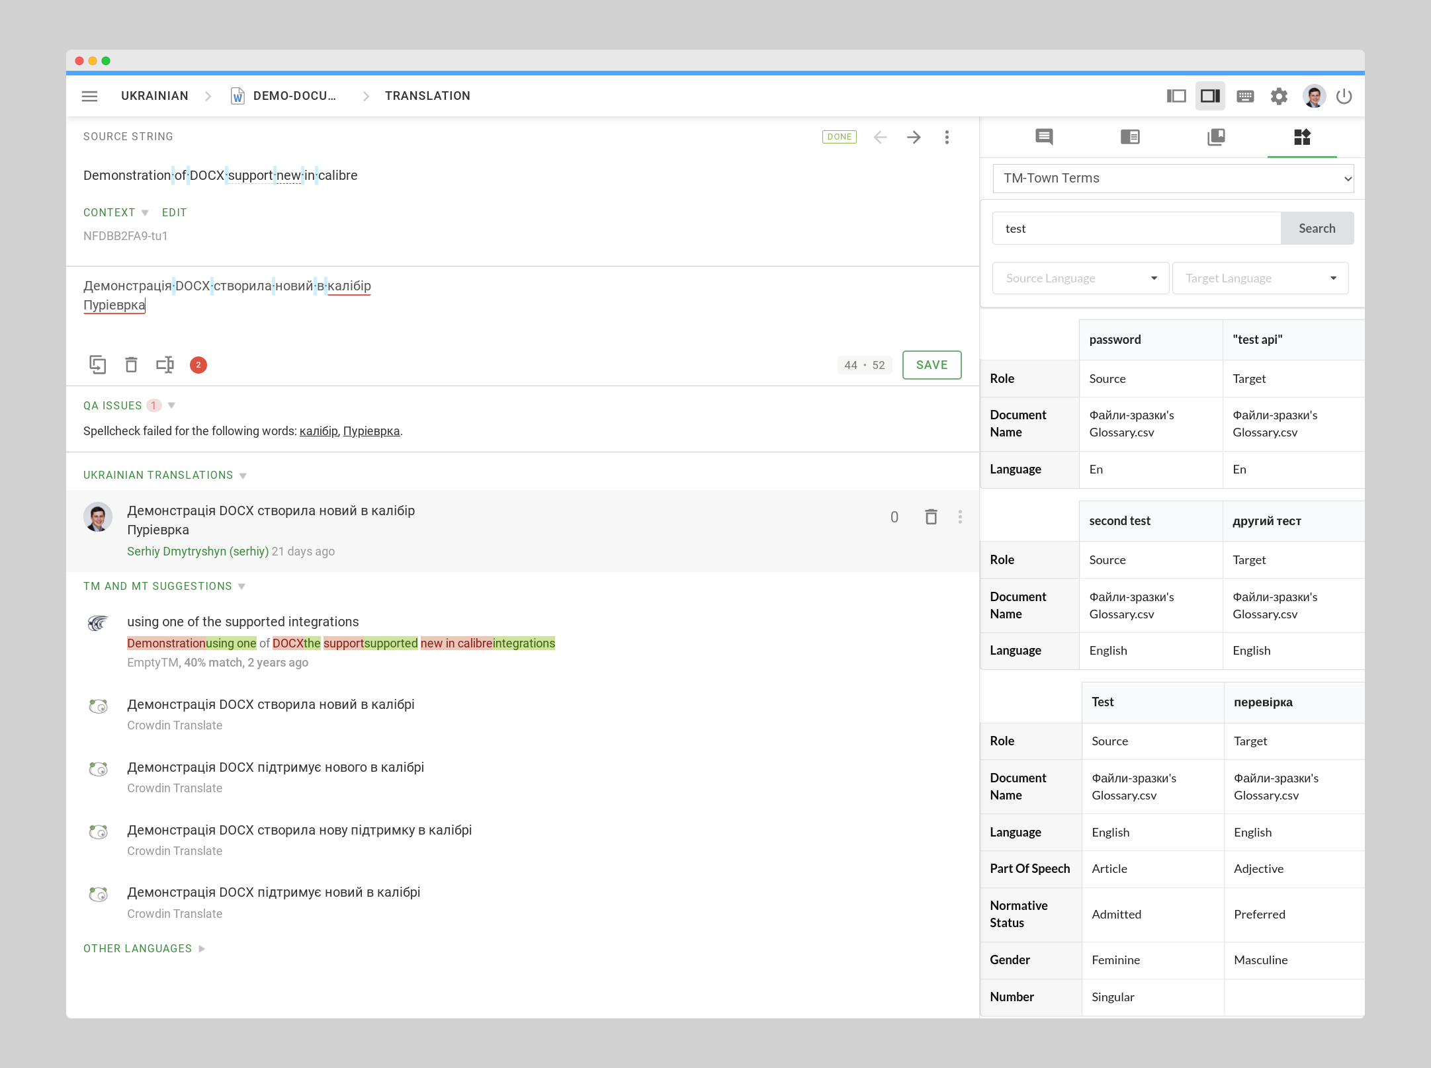Open Source Language dropdown

(1080, 278)
